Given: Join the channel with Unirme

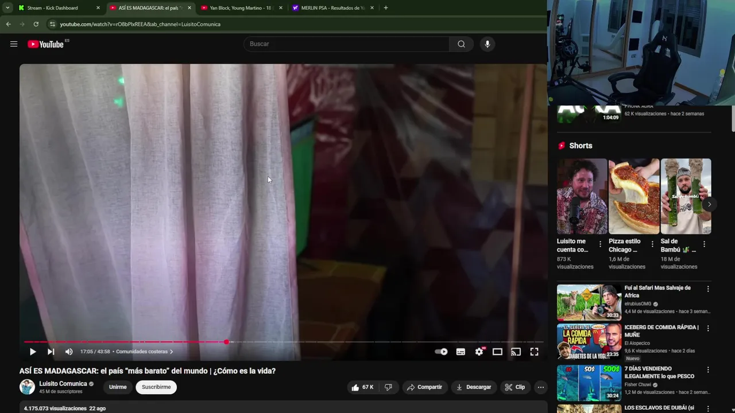Looking at the screenshot, I should point(118,387).
